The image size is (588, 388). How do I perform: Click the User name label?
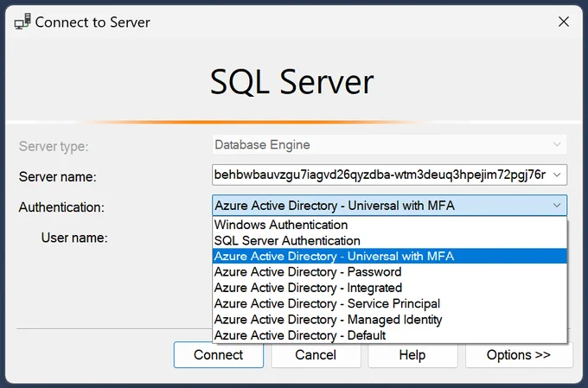[74, 238]
